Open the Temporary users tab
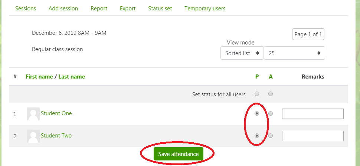The width and height of the screenshot is (360, 166). (x=205, y=9)
